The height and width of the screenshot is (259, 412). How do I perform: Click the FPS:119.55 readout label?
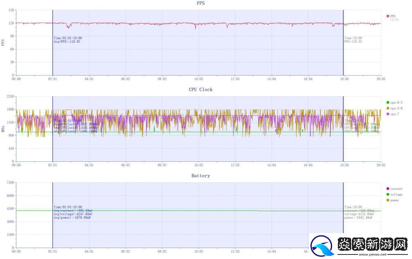353,42
